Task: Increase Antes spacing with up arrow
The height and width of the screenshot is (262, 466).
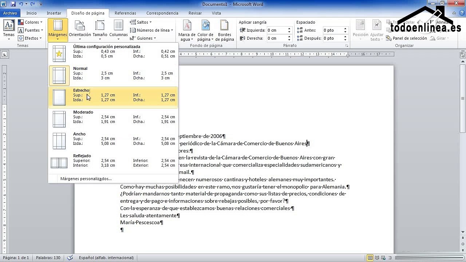Action: click(x=346, y=29)
